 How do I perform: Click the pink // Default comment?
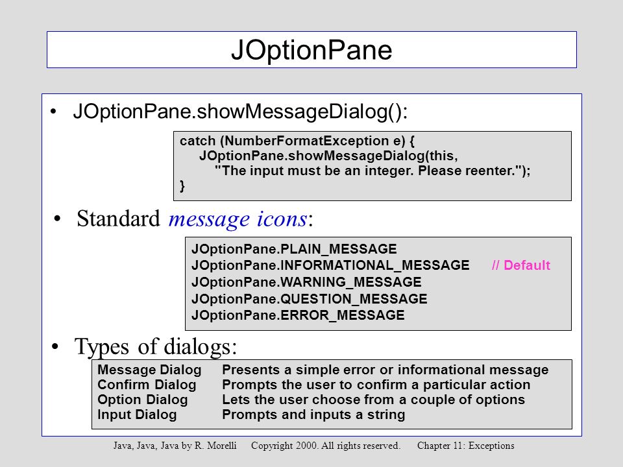[521, 265]
